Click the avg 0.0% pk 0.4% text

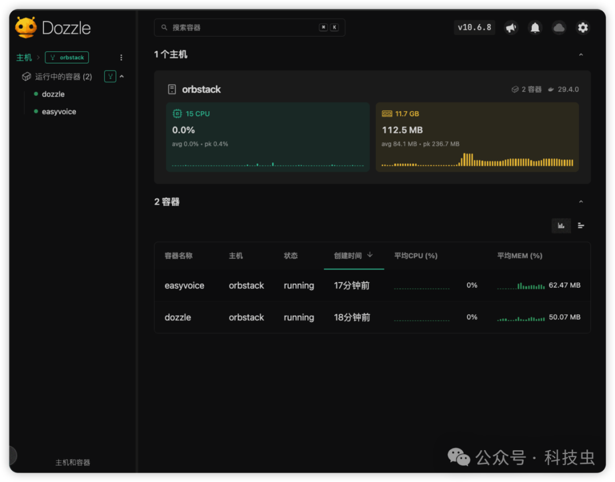pos(200,144)
